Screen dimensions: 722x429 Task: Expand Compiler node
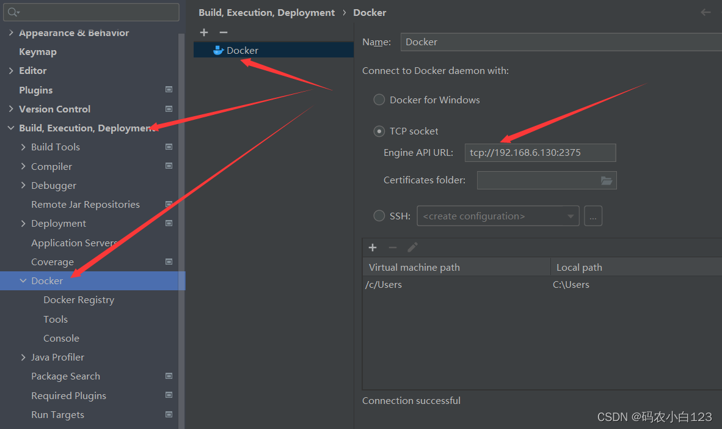(x=23, y=166)
